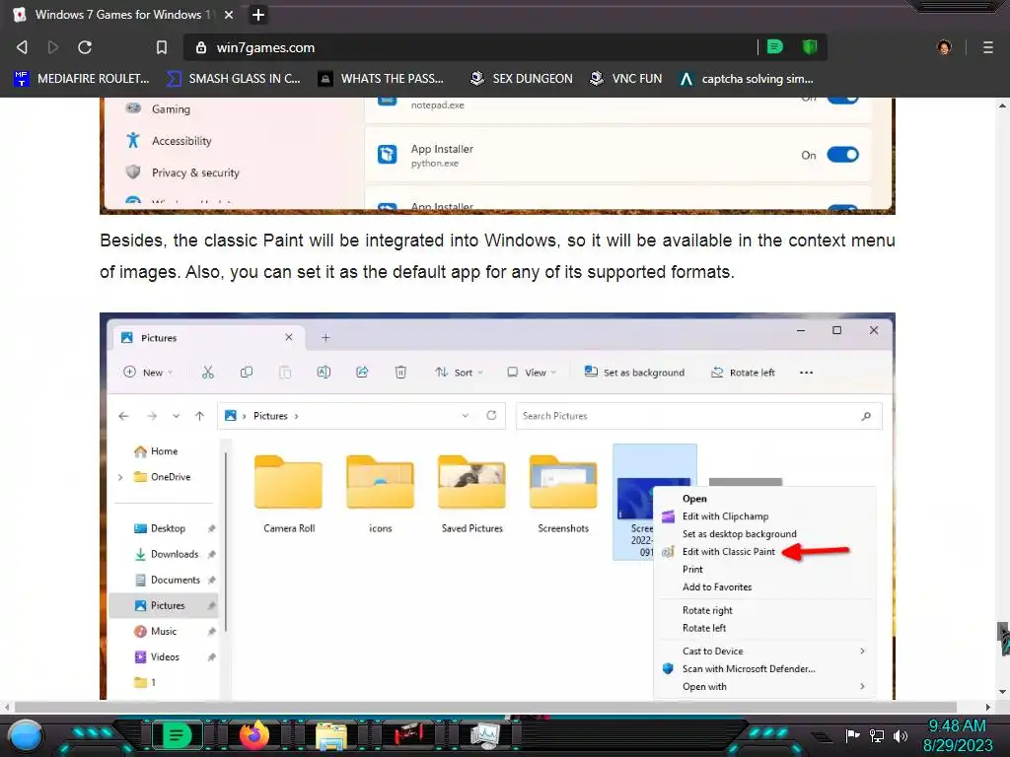The image size is (1010, 757).
Task: Open the three-dots See more menu in Pictures window
Action: (806, 372)
